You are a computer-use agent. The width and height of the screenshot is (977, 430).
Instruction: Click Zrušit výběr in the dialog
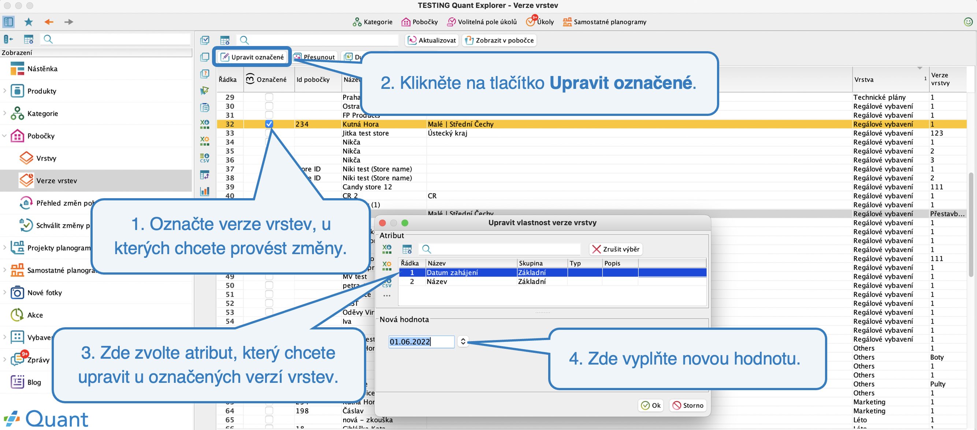pos(615,249)
